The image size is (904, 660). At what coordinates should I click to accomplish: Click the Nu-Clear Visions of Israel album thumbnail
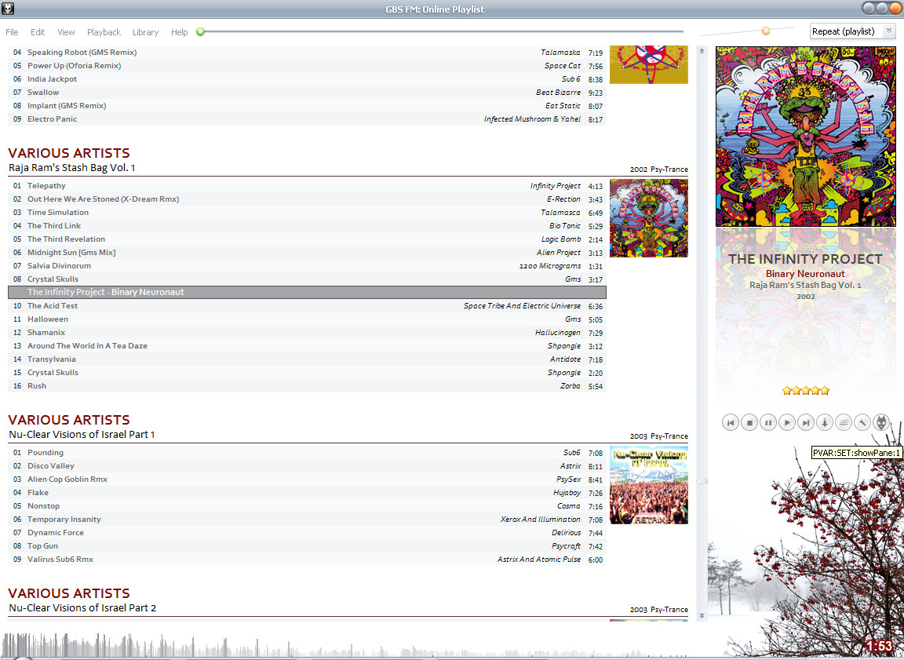click(649, 485)
